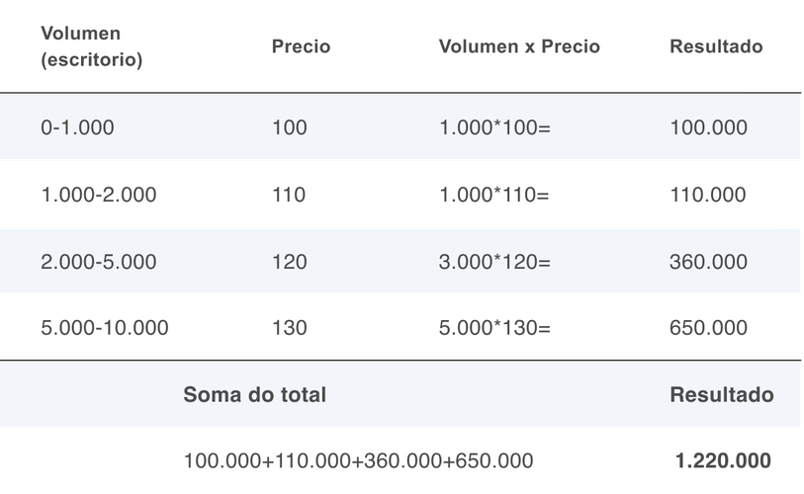The image size is (804, 494).
Task: Select the "3.000*120=" calculation cell
Action: (x=494, y=262)
